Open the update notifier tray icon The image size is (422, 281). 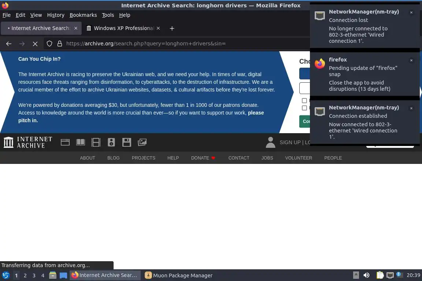(400, 275)
